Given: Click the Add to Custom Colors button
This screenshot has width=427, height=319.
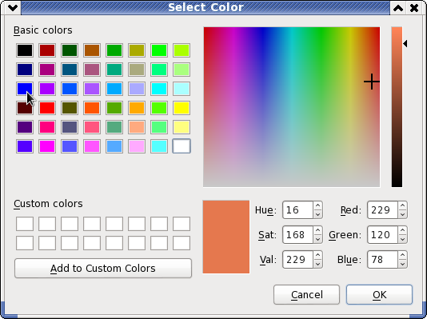Looking at the screenshot, I should point(103,269).
